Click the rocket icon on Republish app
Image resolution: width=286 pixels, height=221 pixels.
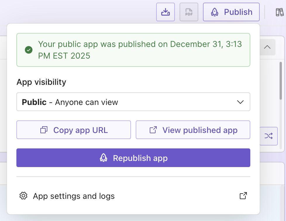(x=104, y=158)
